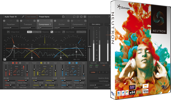Toggle the Compressor 2 power button
The height and width of the screenshot is (100, 171).
pyautogui.click(x=72, y=21)
